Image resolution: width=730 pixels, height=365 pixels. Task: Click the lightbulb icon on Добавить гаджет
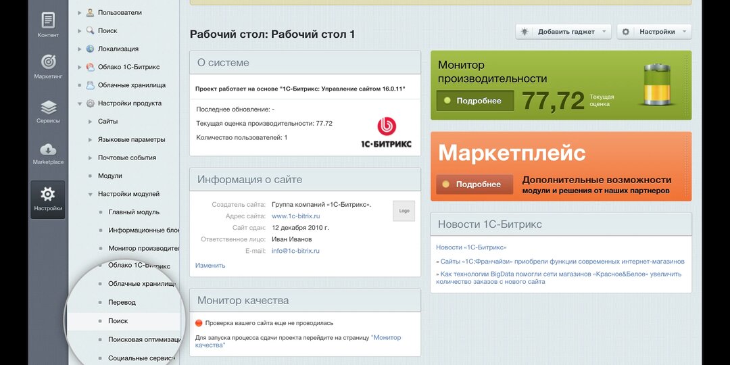[525, 32]
